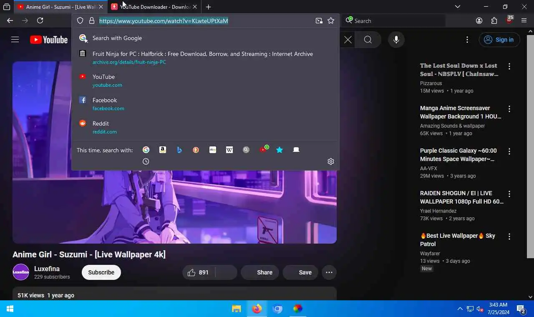Go to YouTube home via logo
This screenshot has width=534, height=317.
point(49,40)
